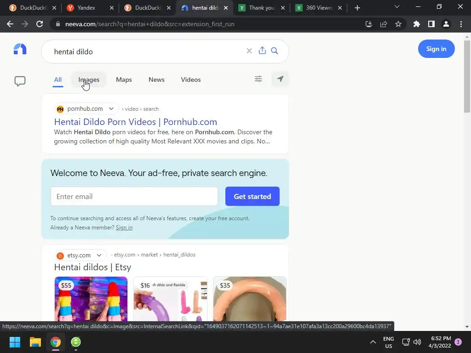
Task: Bookmark page with star icon
Action: click(x=398, y=24)
